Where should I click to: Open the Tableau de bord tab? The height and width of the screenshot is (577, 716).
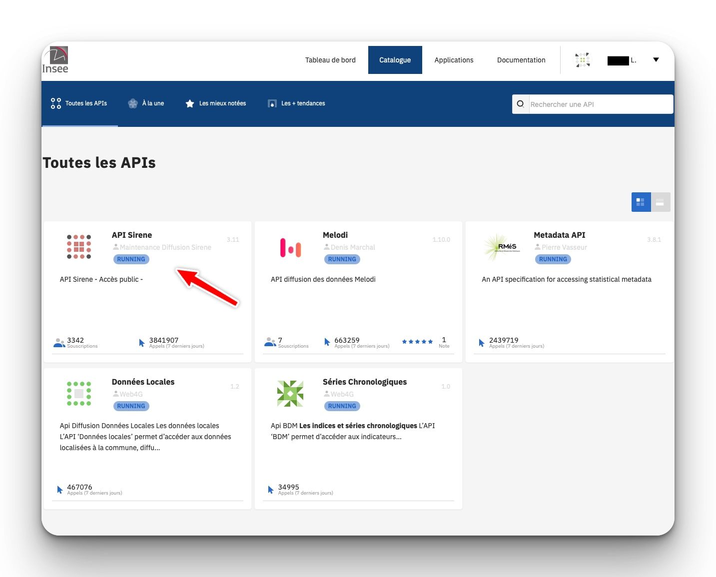[x=330, y=60]
